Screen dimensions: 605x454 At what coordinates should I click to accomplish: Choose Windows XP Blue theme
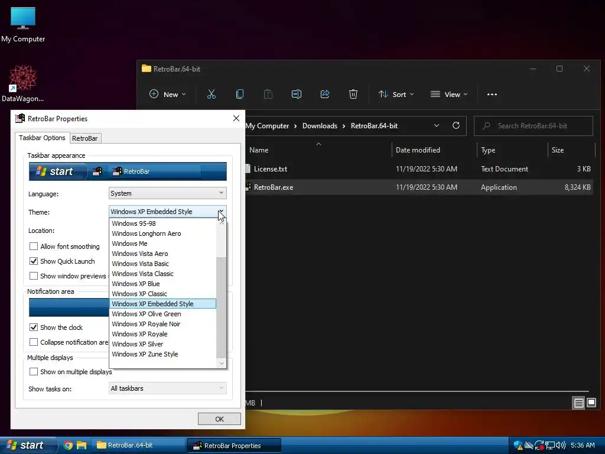tap(163, 284)
